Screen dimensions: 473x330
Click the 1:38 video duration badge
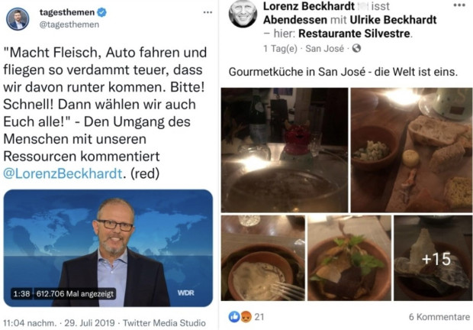[21, 293]
